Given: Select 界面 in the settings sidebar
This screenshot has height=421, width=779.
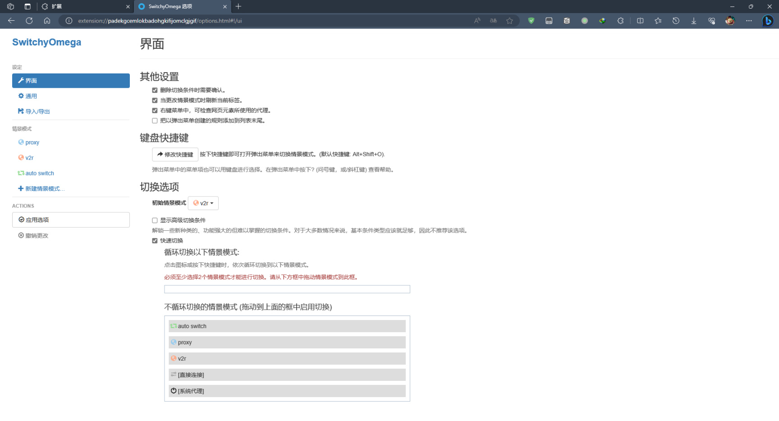Looking at the screenshot, I should 71,81.
